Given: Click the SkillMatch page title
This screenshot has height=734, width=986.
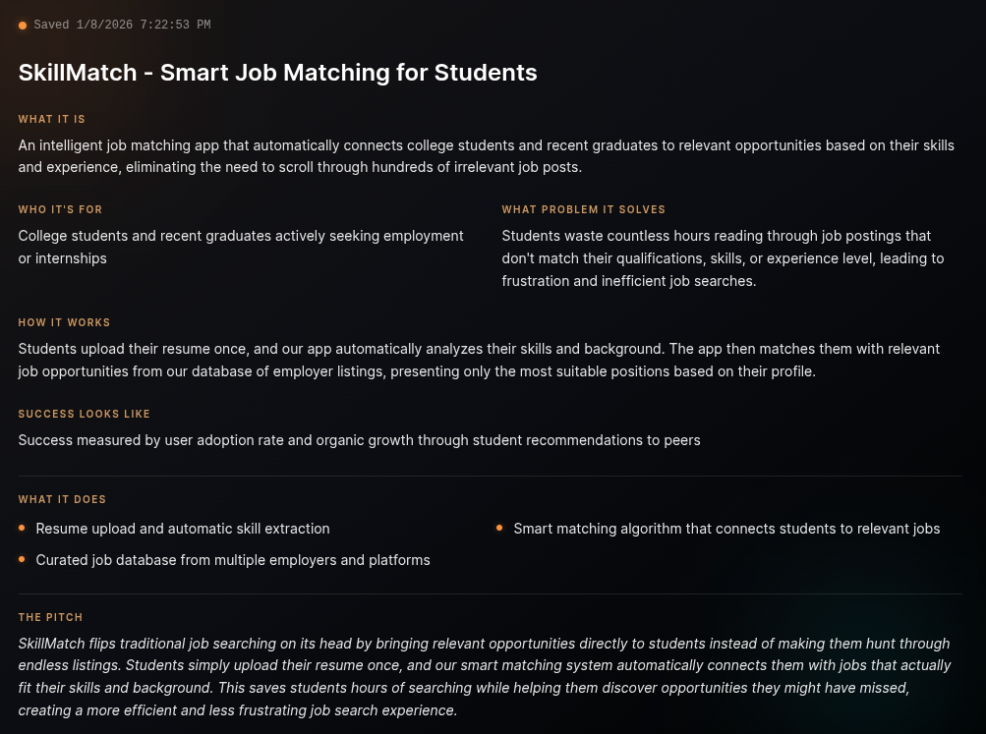Looking at the screenshot, I should 277,73.
